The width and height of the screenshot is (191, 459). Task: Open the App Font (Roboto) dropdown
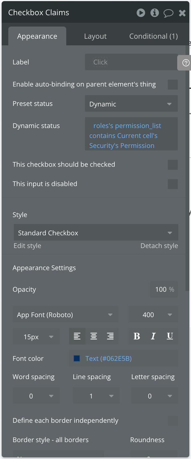65,315
